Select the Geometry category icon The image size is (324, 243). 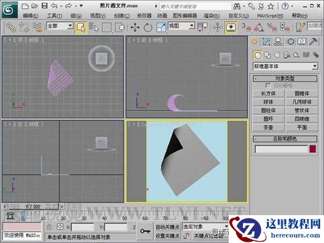click(x=257, y=55)
